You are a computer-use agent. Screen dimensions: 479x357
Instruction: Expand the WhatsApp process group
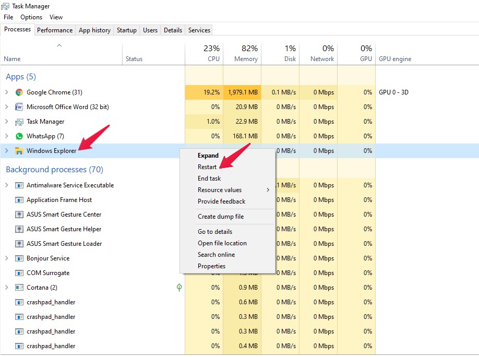(7, 136)
